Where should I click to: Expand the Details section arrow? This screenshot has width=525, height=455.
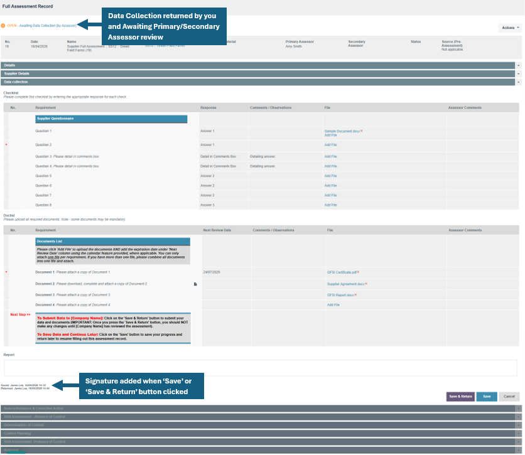[519, 65]
